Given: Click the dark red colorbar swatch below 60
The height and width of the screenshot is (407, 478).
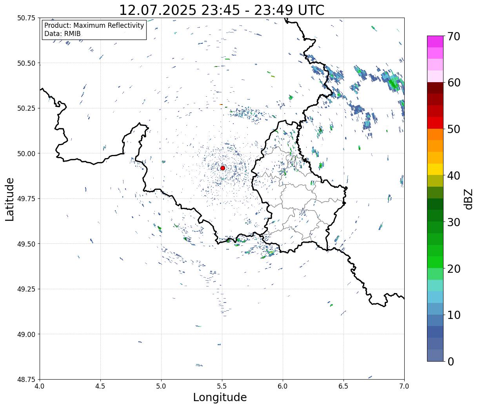Looking at the screenshot, I should pyautogui.click(x=435, y=88).
